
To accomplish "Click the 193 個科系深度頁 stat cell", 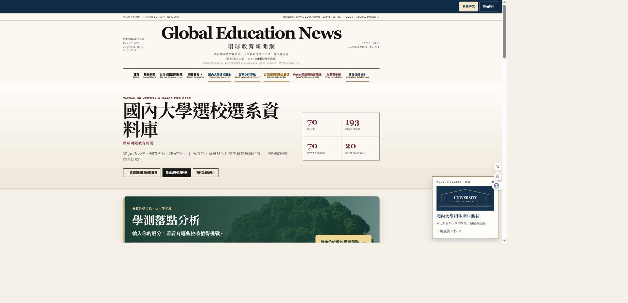I will 360,125.
